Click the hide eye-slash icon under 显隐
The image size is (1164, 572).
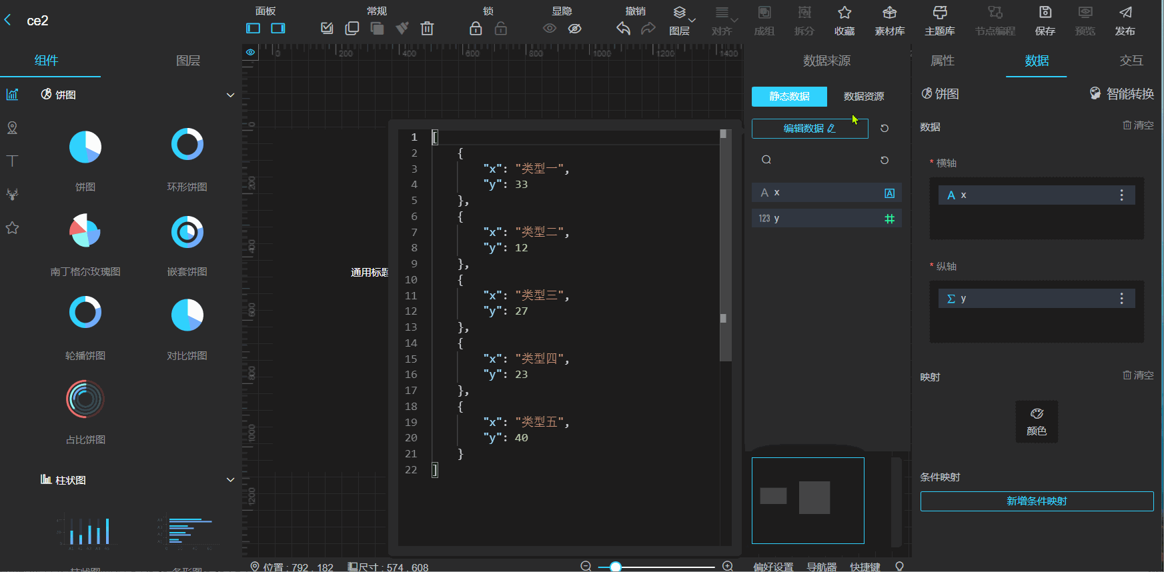click(575, 28)
